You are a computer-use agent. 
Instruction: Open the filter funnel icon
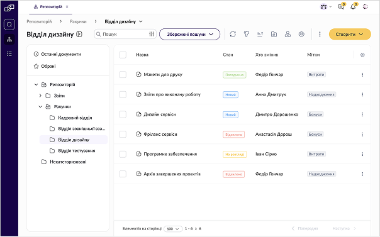[x=247, y=35]
